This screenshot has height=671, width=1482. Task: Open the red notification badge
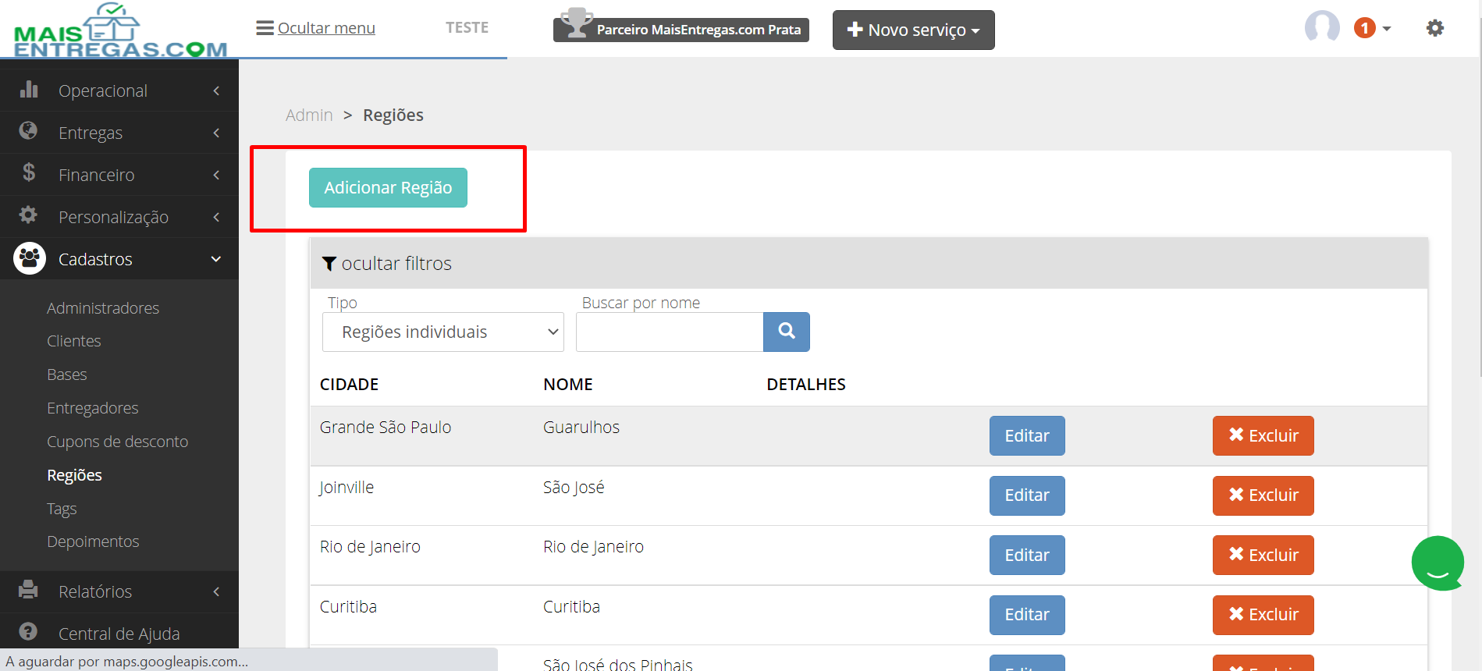(x=1364, y=28)
